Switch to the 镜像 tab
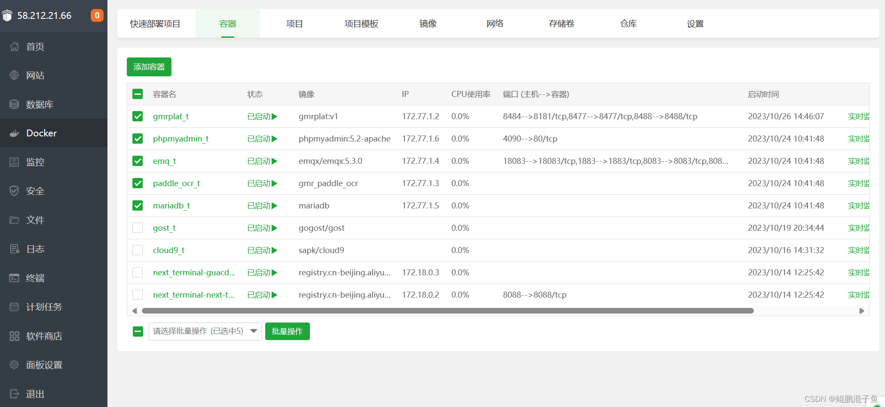 coord(428,24)
